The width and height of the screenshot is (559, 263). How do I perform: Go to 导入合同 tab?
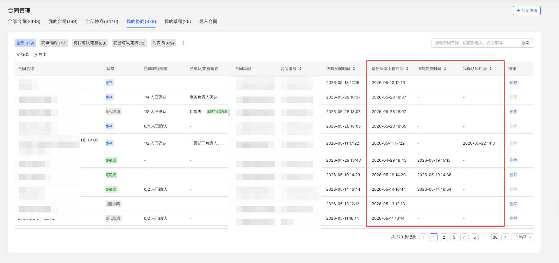pyautogui.click(x=208, y=21)
